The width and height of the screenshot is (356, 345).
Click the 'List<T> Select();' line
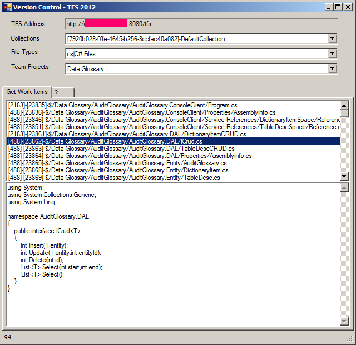pos(43,274)
